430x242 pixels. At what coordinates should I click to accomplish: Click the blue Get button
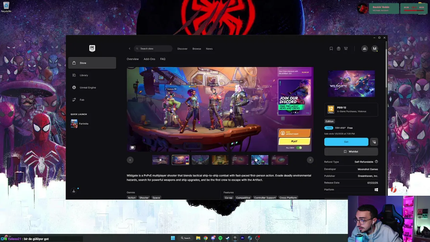346,142
